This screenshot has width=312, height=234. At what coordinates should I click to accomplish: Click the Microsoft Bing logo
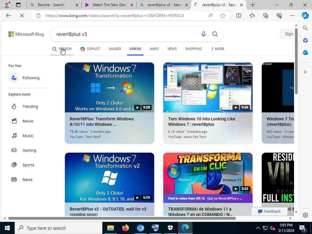pos(26,34)
